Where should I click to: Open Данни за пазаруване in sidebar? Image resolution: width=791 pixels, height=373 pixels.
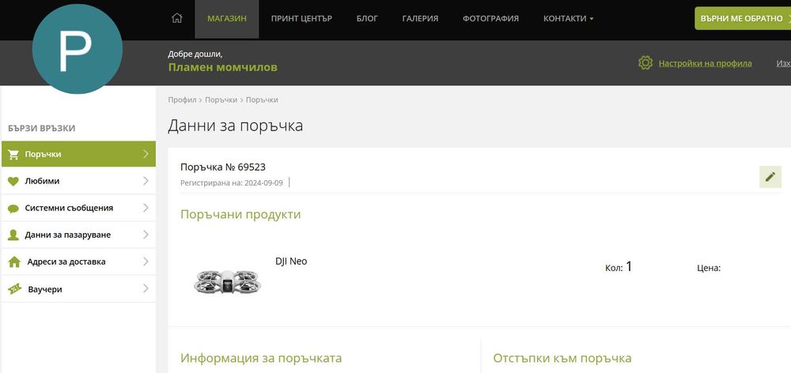[78, 235]
